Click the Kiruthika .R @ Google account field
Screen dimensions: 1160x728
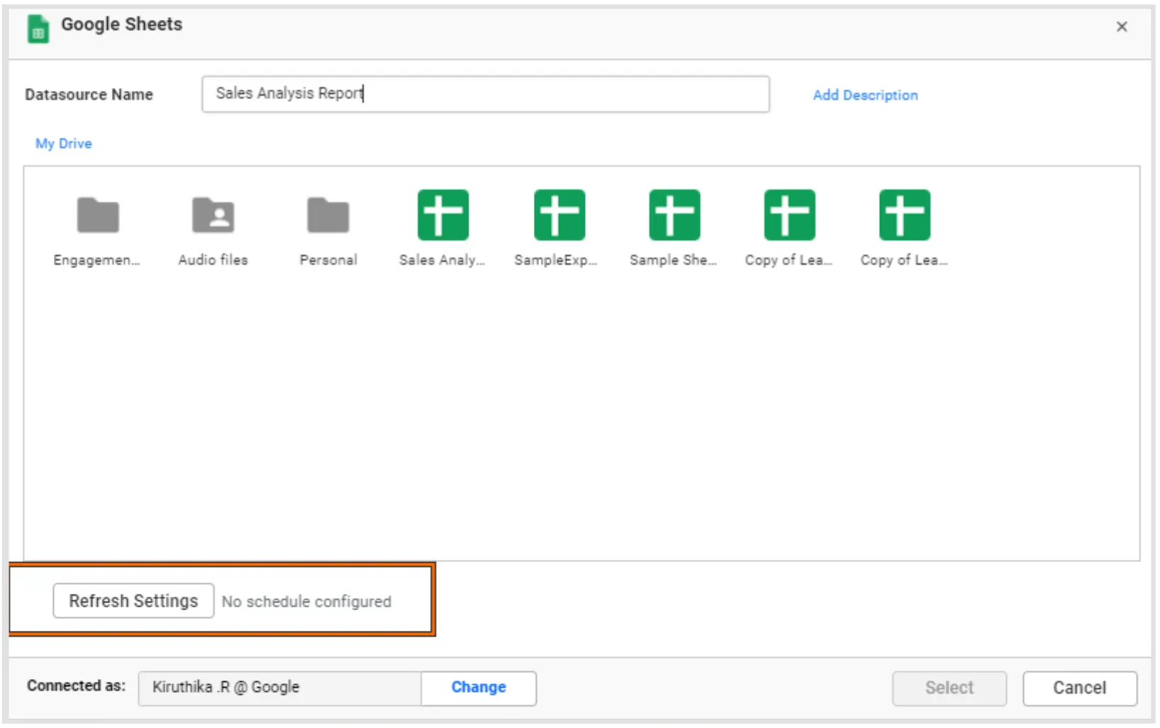[279, 688]
